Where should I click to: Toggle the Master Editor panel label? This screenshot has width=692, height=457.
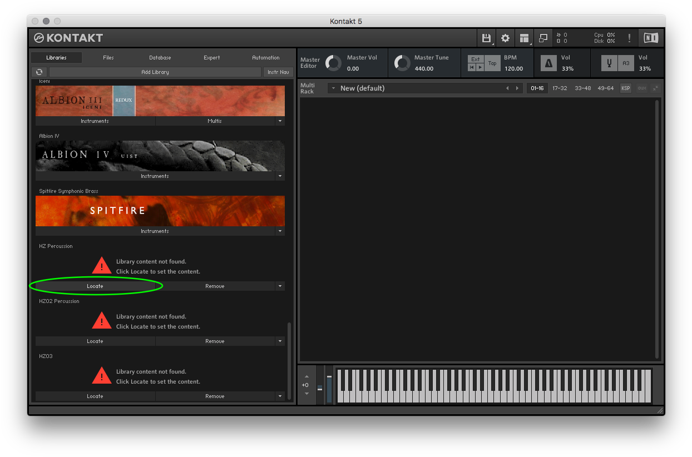click(310, 63)
